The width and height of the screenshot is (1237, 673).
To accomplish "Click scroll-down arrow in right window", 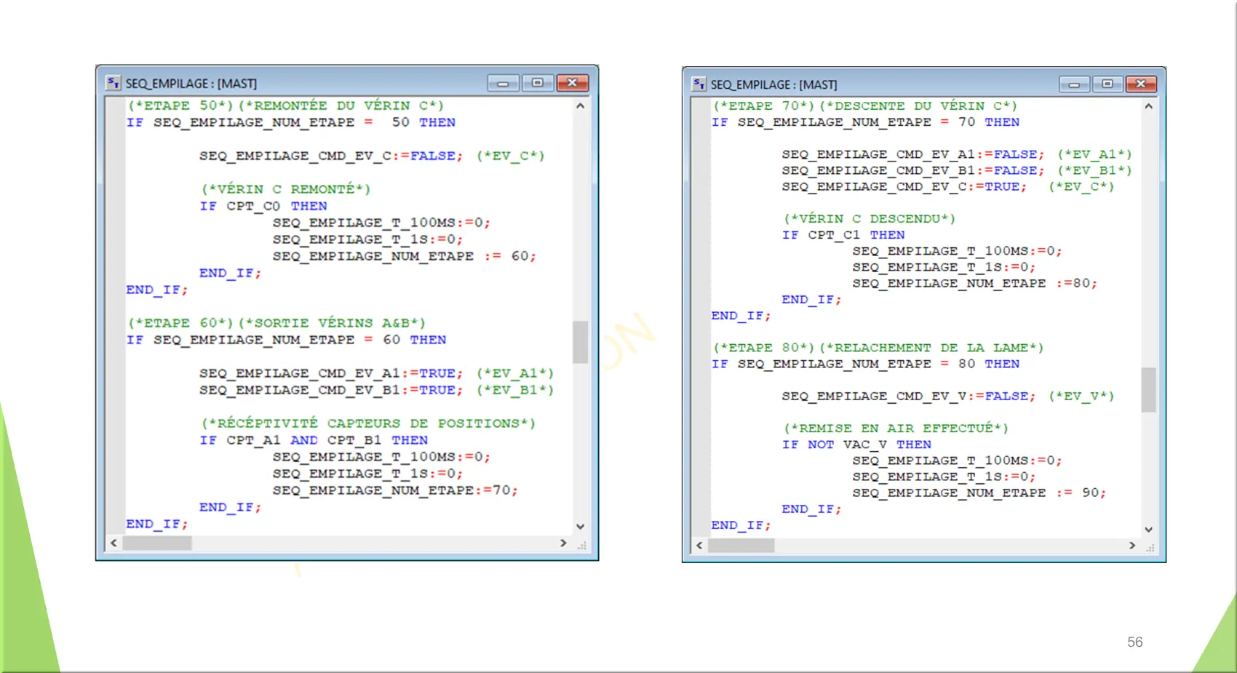I will click(x=1148, y=530).
